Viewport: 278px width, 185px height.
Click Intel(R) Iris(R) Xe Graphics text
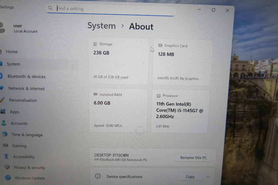pyautogui.click(x=178, y=78)
